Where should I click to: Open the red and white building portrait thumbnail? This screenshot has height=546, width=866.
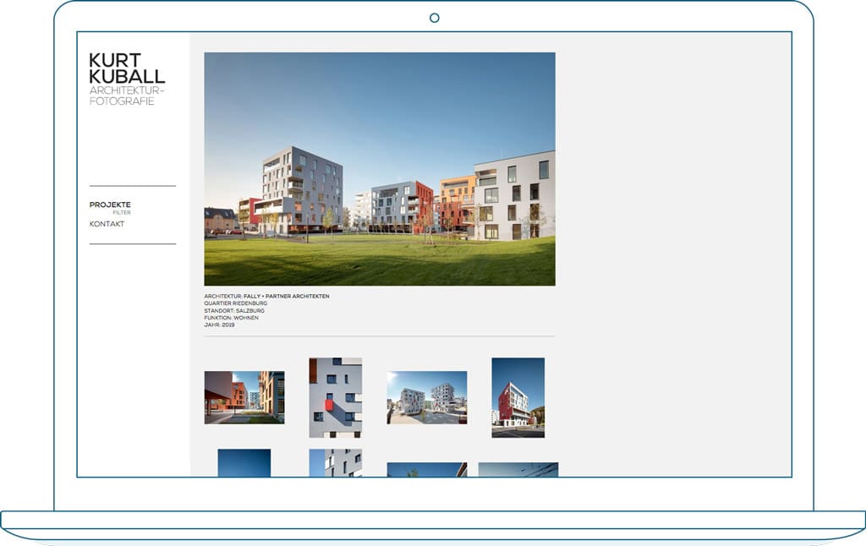[518, 397]
